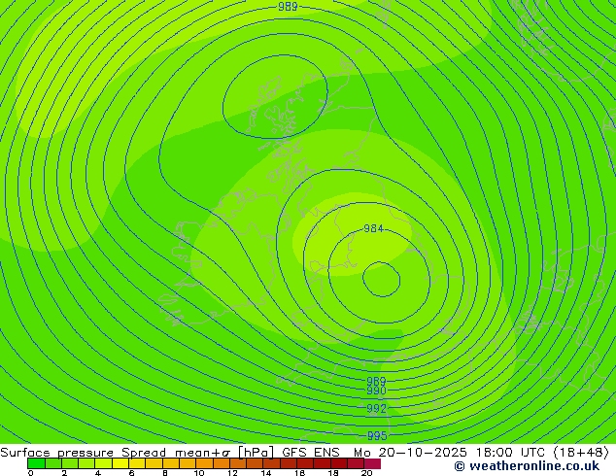The image size is (616, 476).
Task: Click the legend scale number 4
Action: [98, 473]
